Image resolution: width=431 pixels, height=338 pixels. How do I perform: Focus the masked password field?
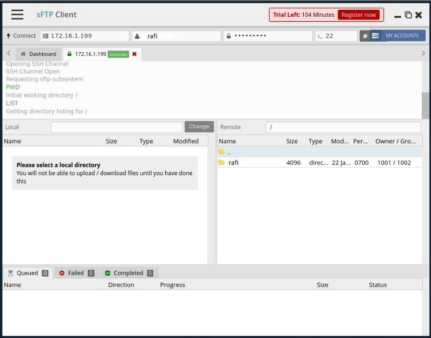click(x=267, y=36)
